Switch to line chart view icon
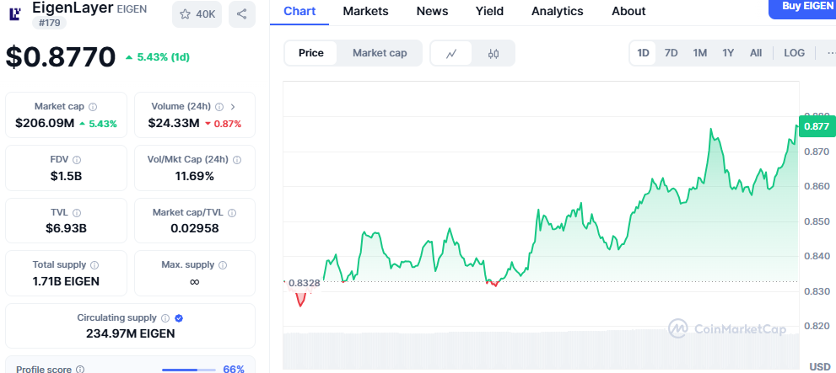The height and width of the screenshot is (373, 836). 451,53
